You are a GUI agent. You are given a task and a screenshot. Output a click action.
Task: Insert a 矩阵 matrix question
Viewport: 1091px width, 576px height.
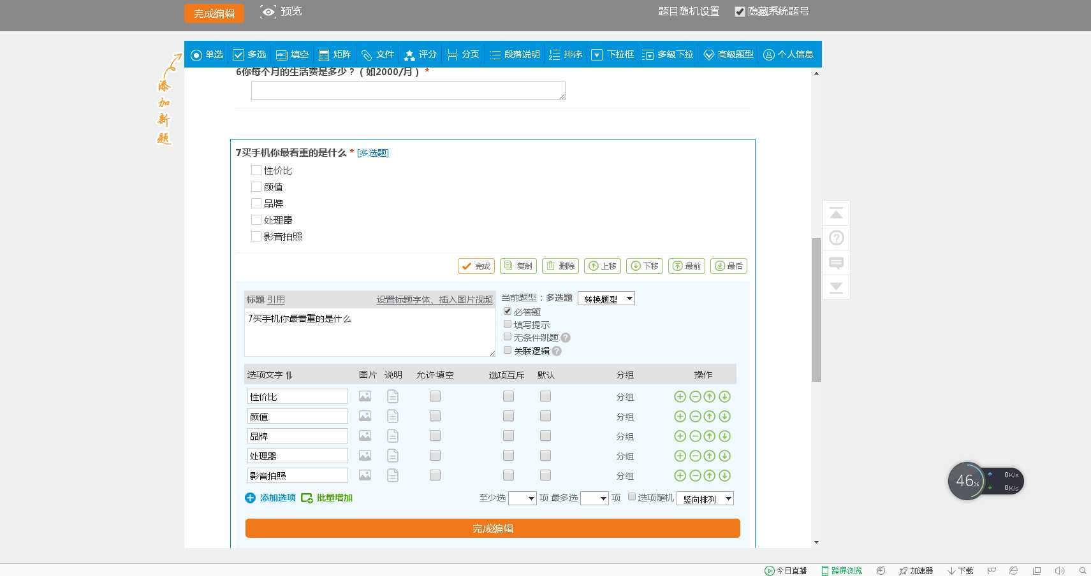pyautogui.click(x=335, y=55)
